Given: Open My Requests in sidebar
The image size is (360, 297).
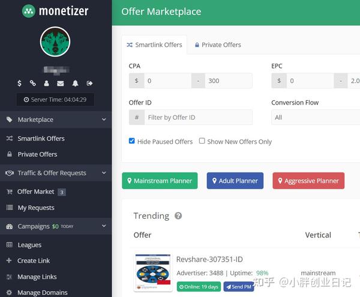Looking at the screenshot, I should (x=36, y=208).
